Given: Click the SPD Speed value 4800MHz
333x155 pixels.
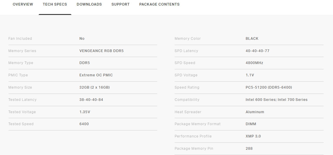Looking at the screenshot, I should 254,63.
